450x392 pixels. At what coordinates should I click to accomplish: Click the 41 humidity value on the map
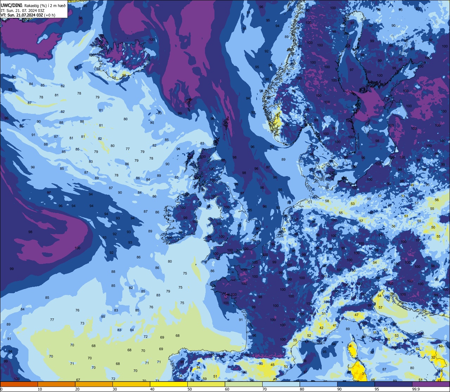(335, 326)
